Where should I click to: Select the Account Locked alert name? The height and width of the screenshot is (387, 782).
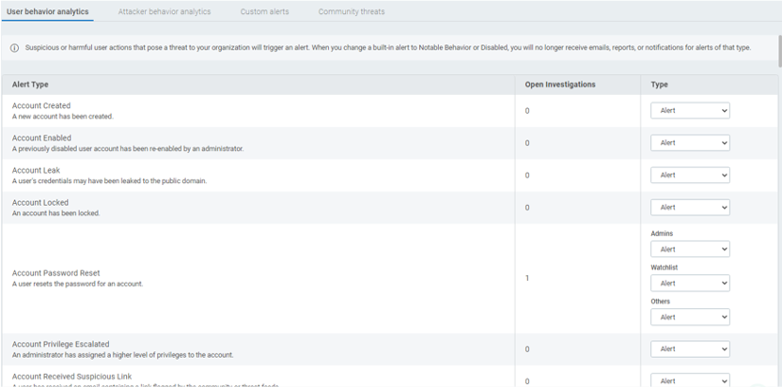tap(41, 202)
